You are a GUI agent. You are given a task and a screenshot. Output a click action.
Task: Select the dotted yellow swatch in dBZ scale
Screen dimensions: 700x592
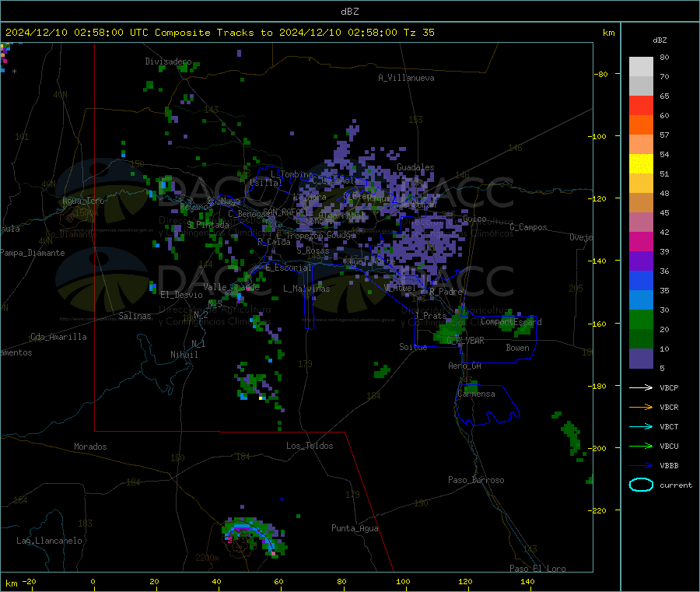point(641,164)
